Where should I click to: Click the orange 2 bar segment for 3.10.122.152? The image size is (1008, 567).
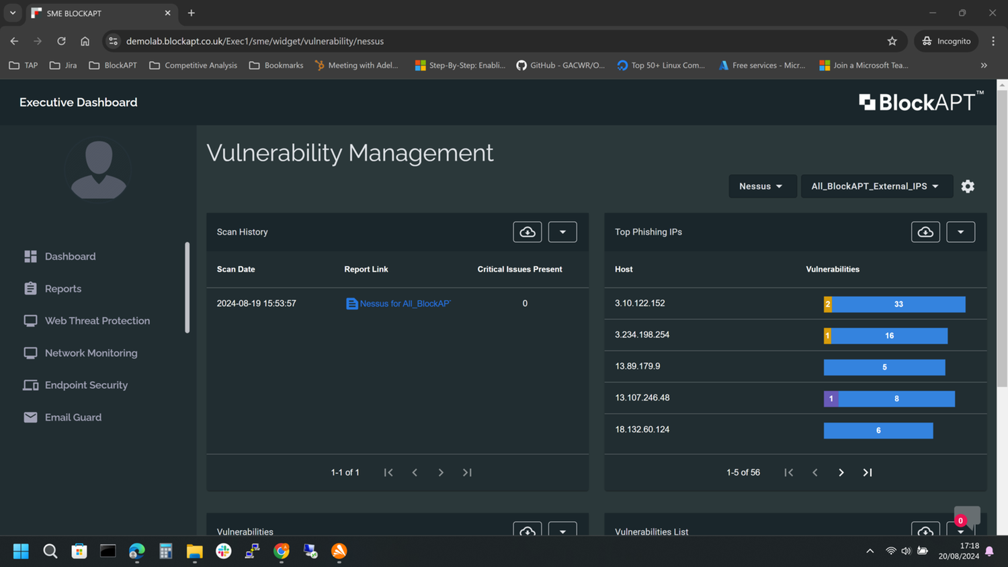[x=828, y=304]
